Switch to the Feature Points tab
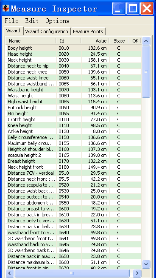The height and width of the screenshot is (278, 156). pyautogui.click(x=88, y=31)
